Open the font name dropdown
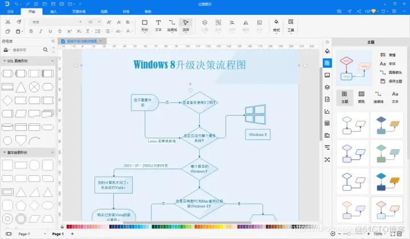Viewport: 410px width, 239px height. 80,22
